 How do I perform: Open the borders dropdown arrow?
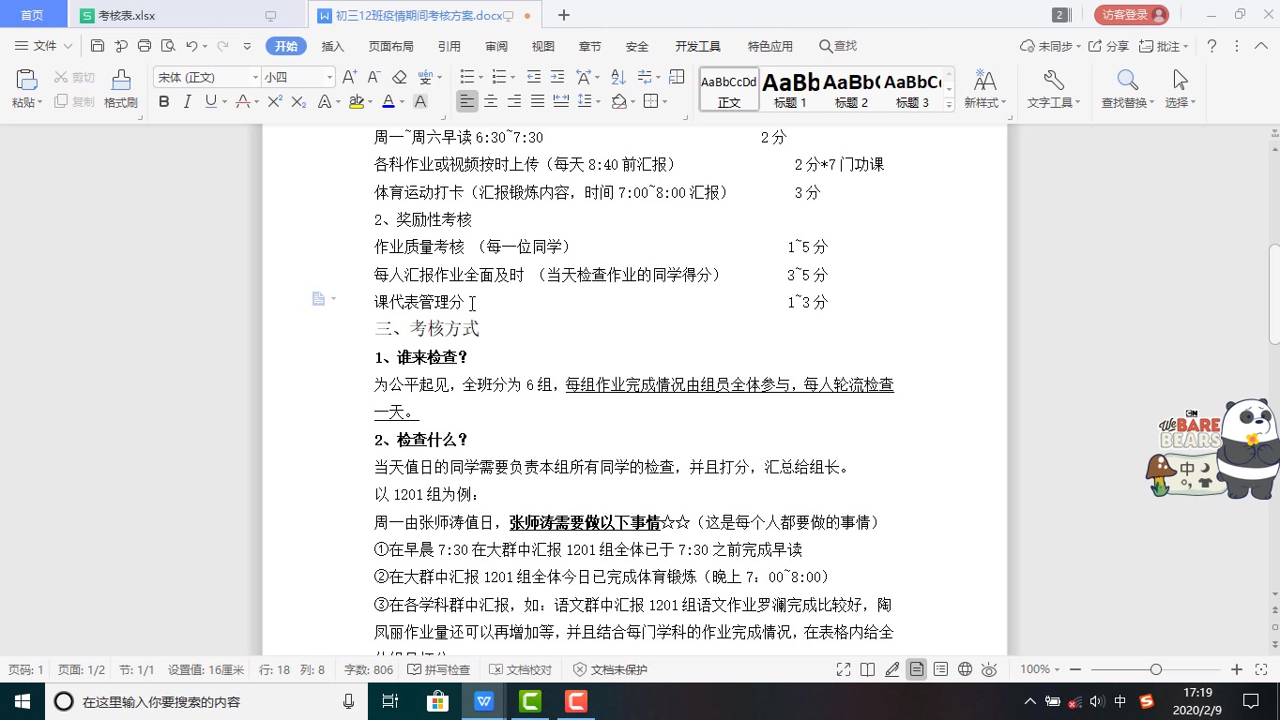coord(664,101)
